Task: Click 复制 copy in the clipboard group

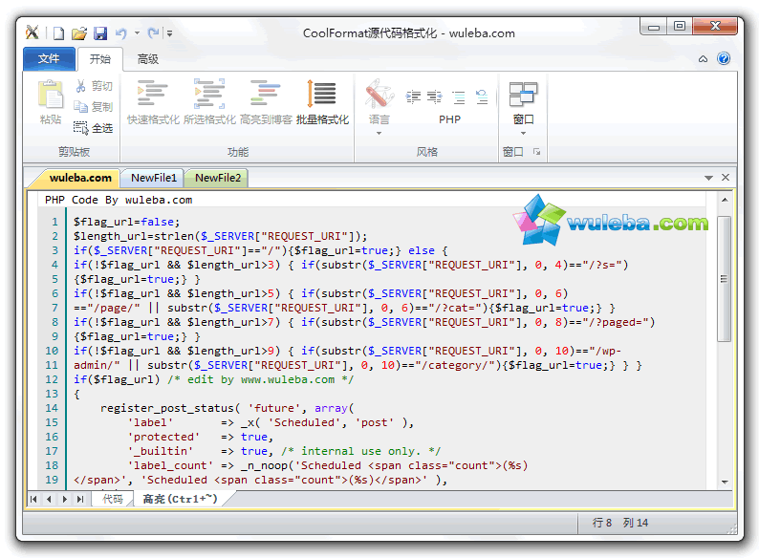Action: [x=94, y=106]
